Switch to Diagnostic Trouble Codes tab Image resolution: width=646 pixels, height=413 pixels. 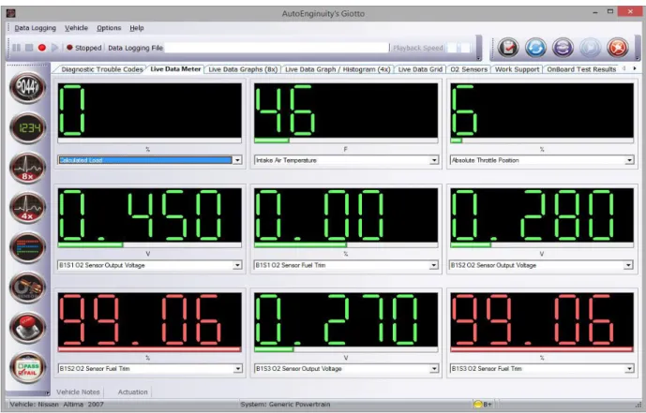(x=102, y=69)
